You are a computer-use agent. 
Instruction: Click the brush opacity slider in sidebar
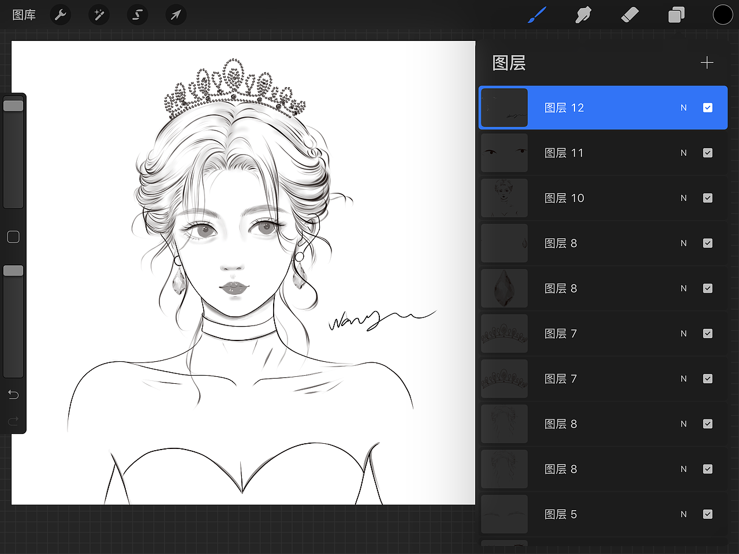(x=13, y=320)
